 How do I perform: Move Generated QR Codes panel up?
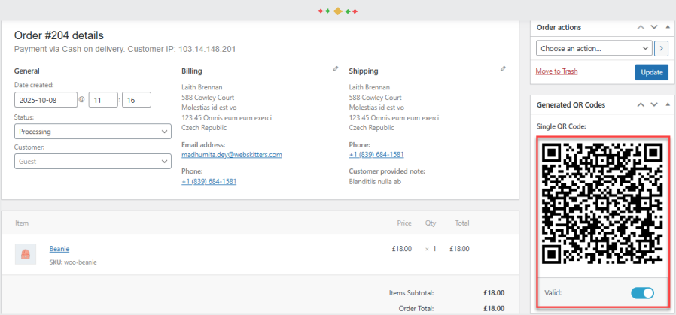(x=641, y=104)
